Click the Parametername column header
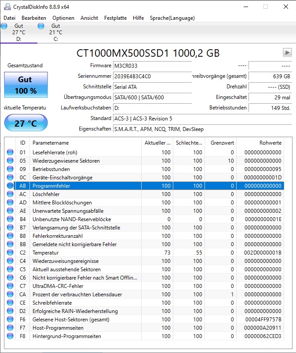This screenshot has height=353, width=296. (85, 143)
